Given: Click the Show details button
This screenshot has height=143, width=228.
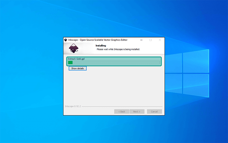Looking at the screenshot, I should 78,68.
